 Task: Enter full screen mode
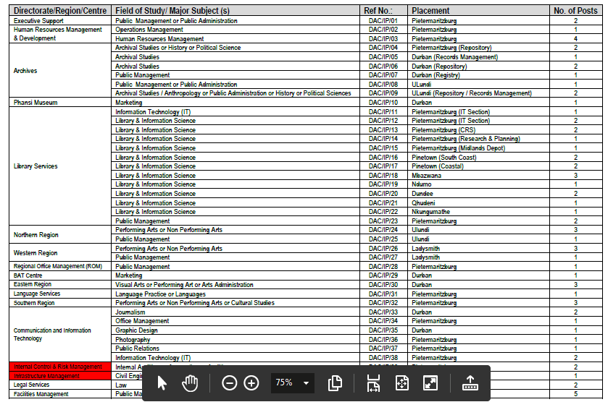430,382
